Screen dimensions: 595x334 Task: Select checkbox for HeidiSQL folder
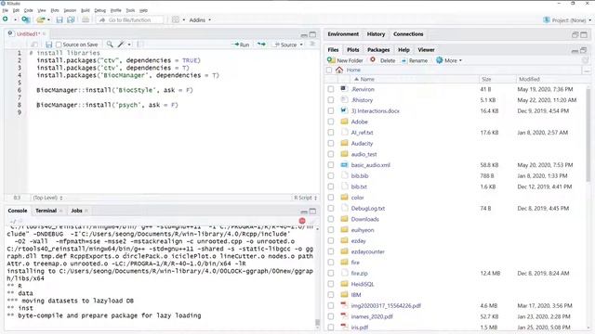click(331, 284)
